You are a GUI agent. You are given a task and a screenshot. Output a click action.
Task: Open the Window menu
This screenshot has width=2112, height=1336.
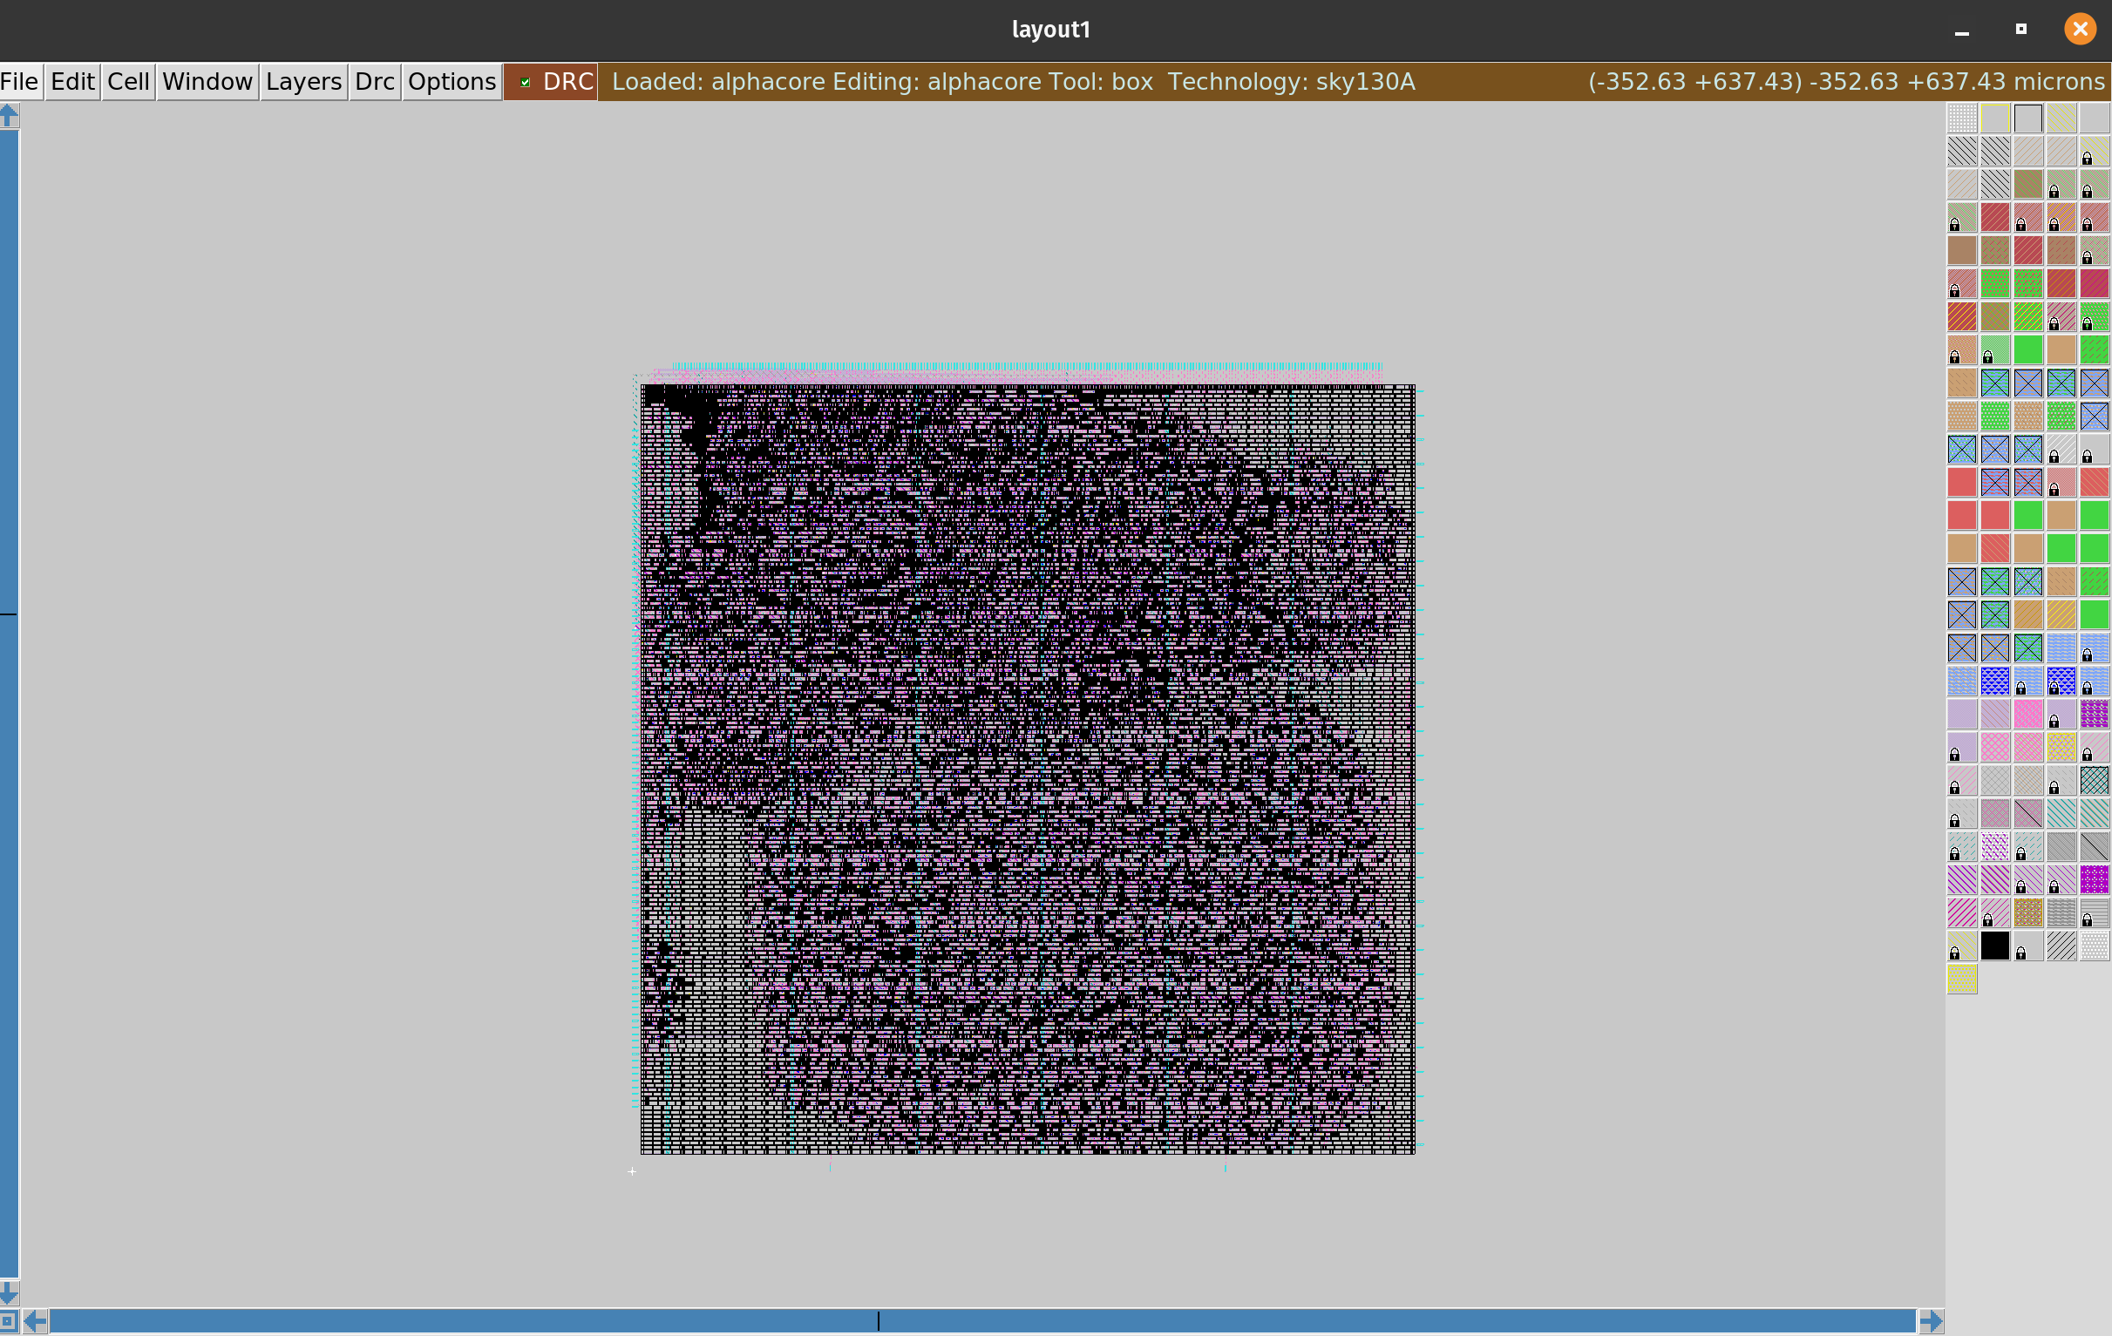point(207,82)
